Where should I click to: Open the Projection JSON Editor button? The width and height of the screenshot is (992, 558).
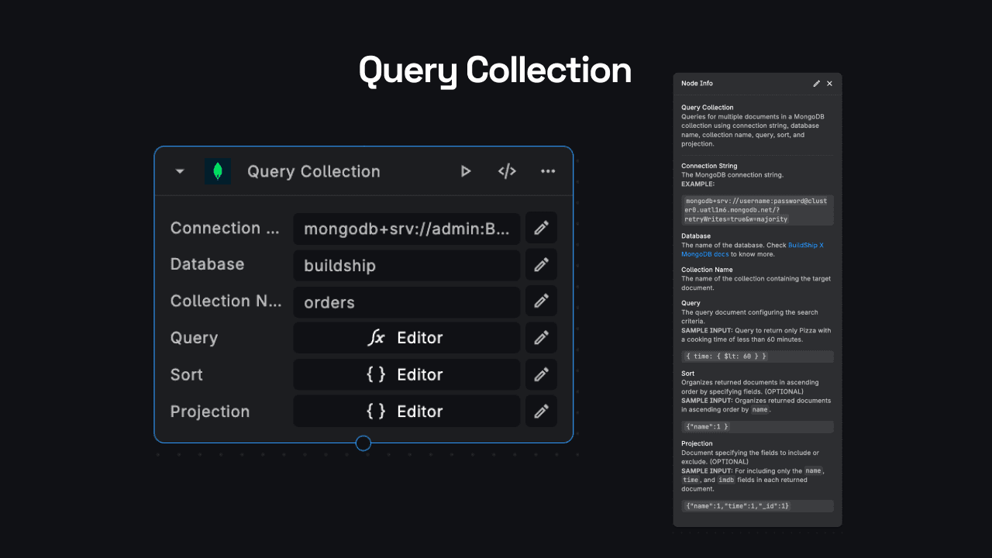click(407, 412)
